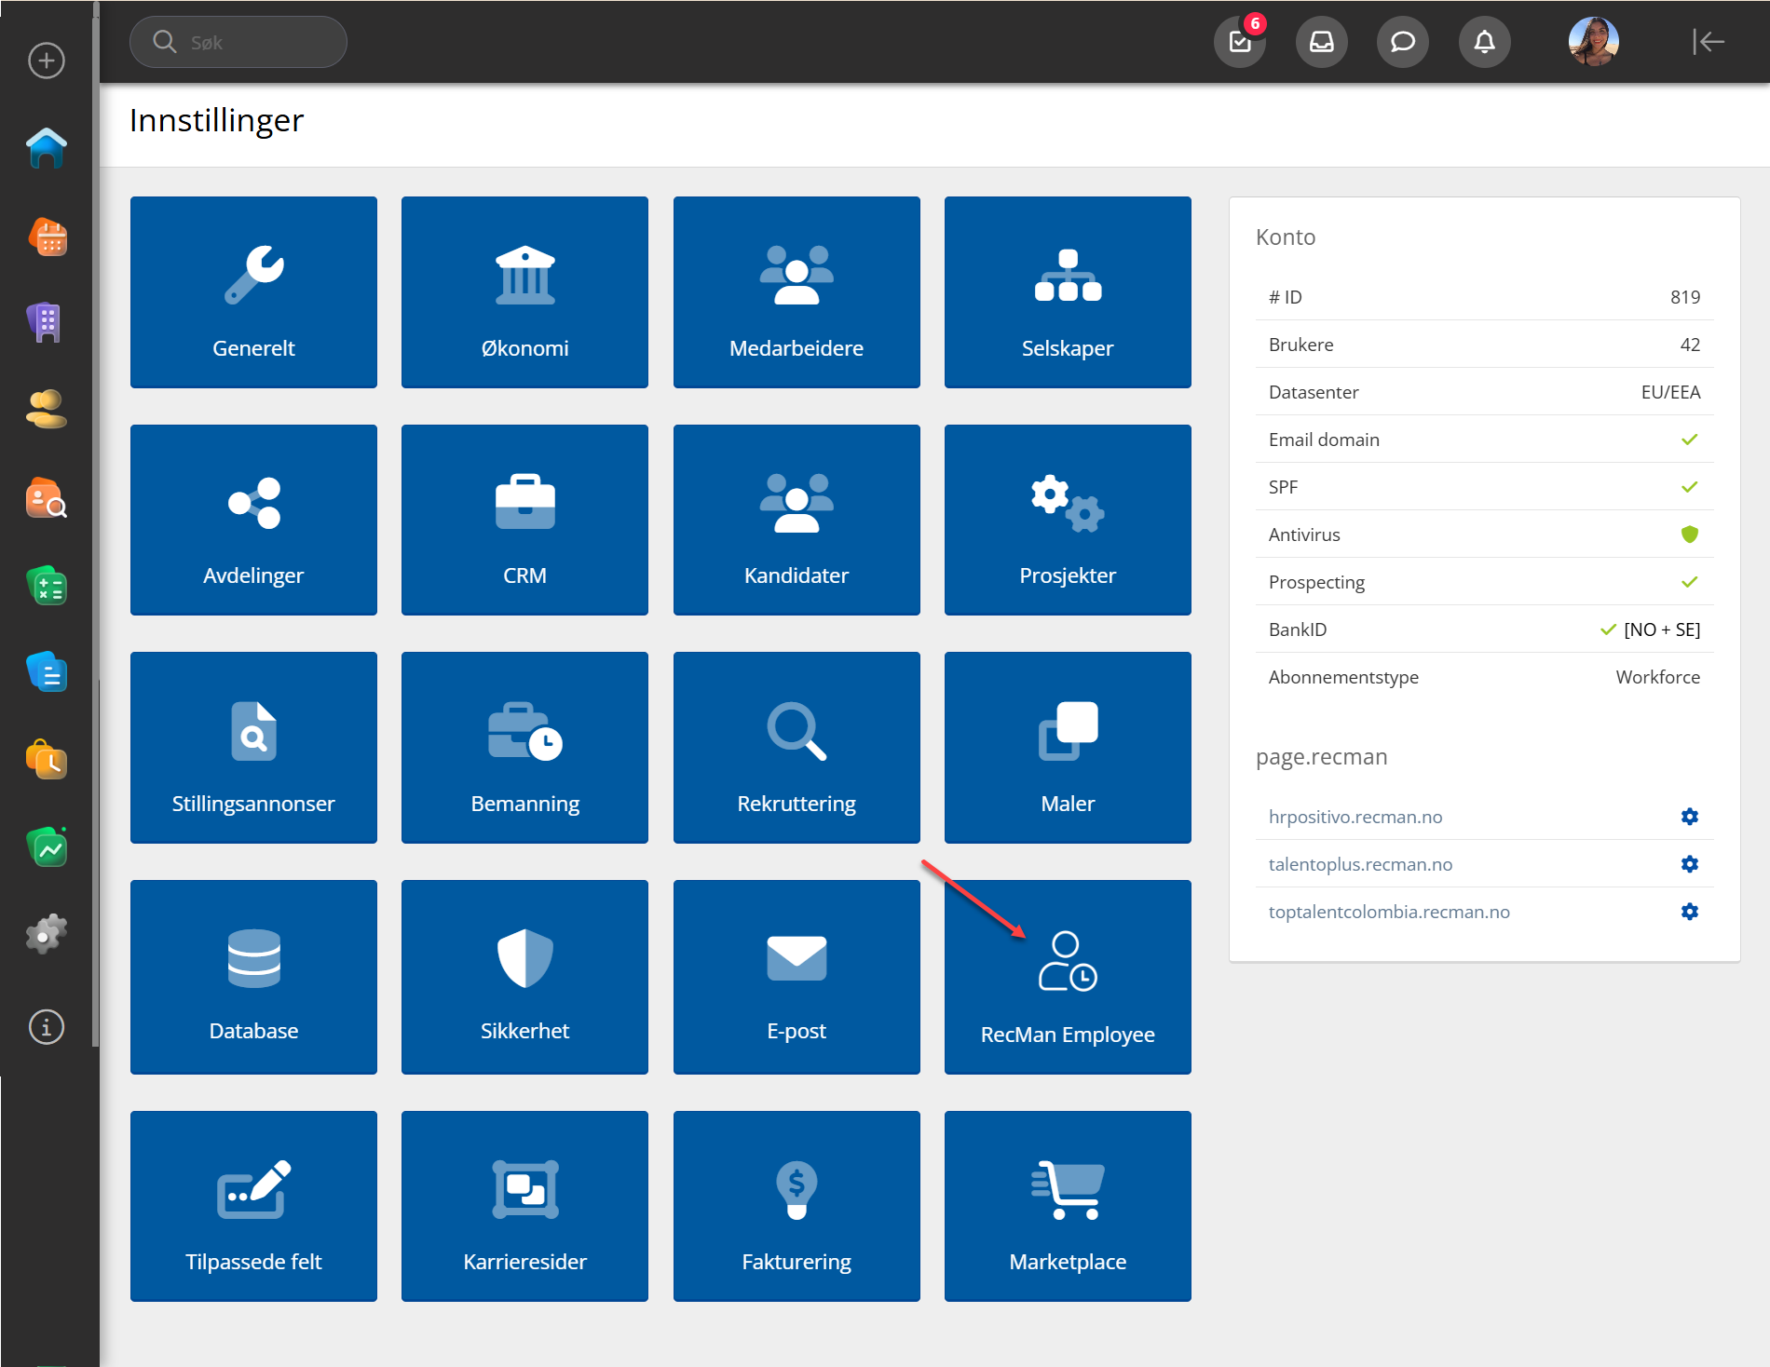
Task: Follow the talentoplus.recman.no link
Action: pos(1360,864)
